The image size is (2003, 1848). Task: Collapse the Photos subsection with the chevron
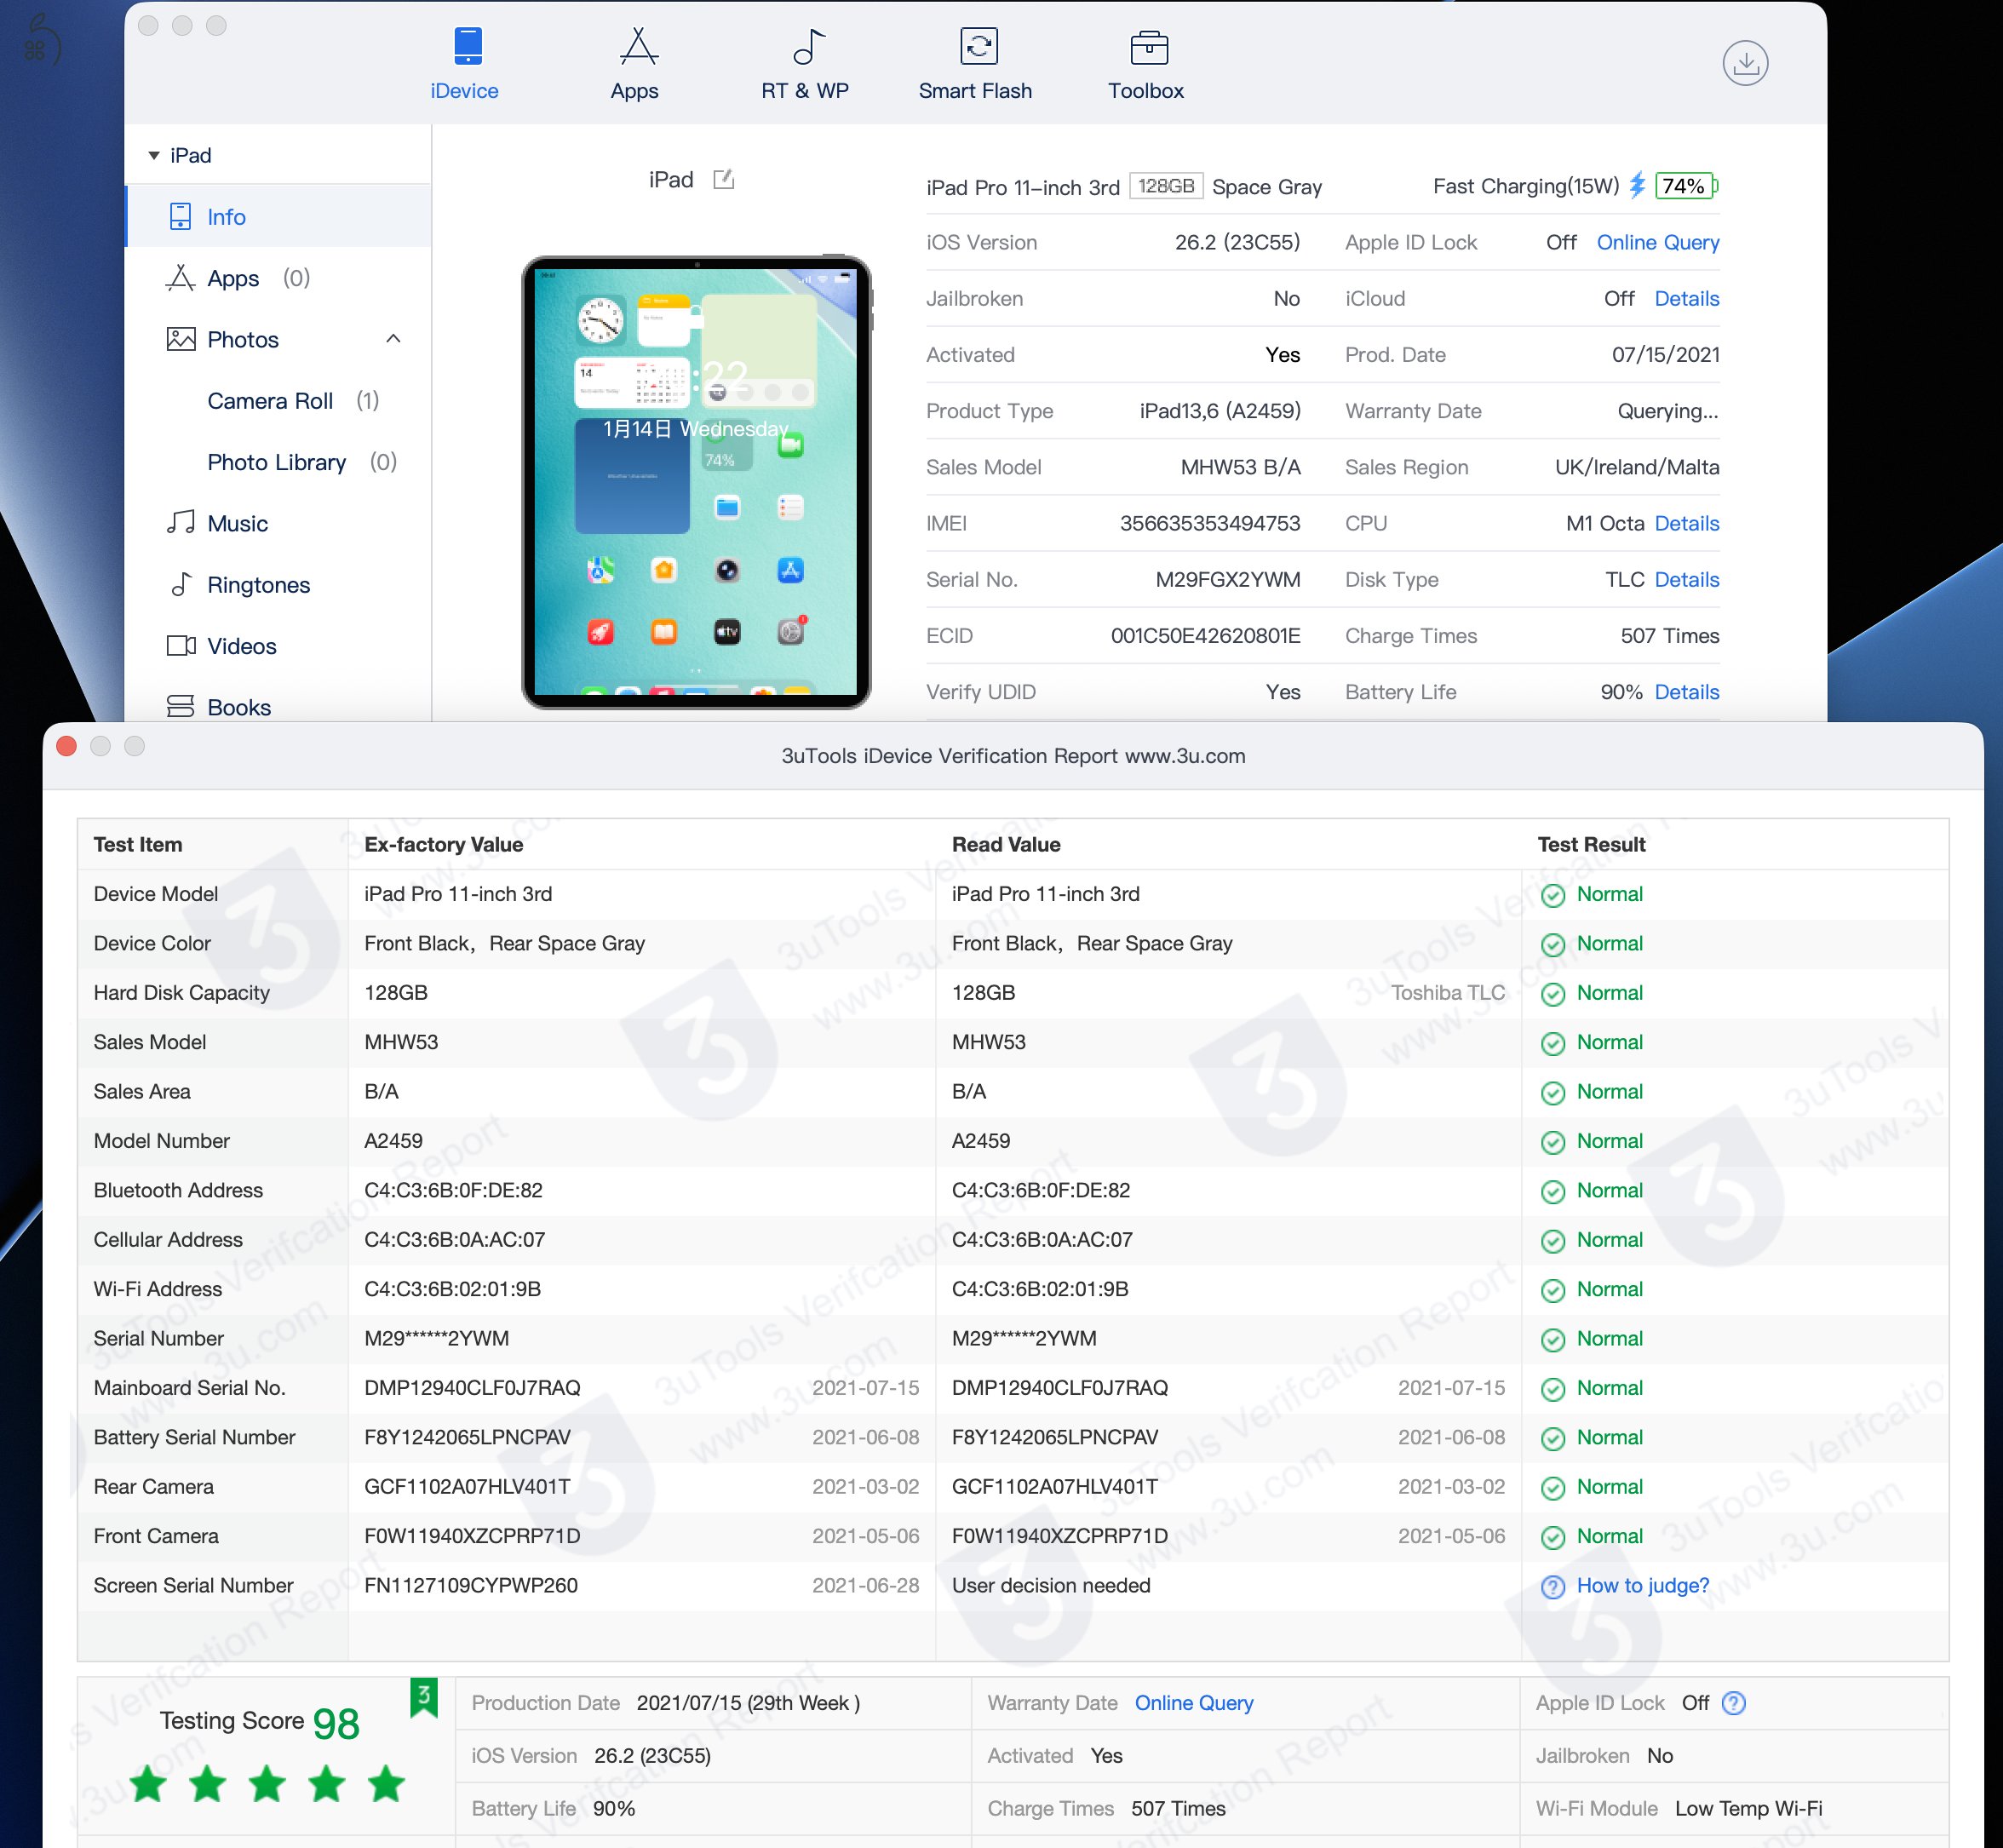tap(393, 339)
